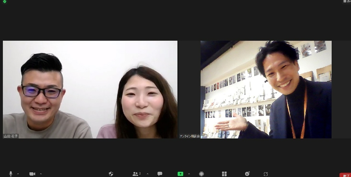Start recording the meeting
The width and height of the screenshot is (351, 177).
[x=202, y=174]
